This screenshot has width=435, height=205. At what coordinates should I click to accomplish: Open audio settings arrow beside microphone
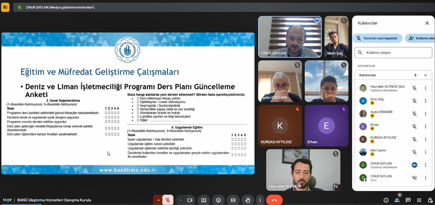(158, 200)
